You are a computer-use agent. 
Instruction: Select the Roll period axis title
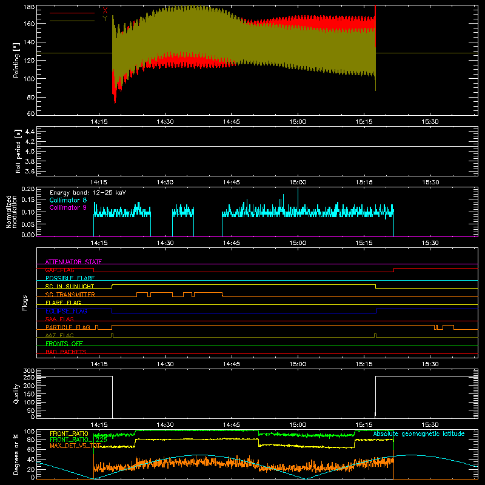point(18,151)
